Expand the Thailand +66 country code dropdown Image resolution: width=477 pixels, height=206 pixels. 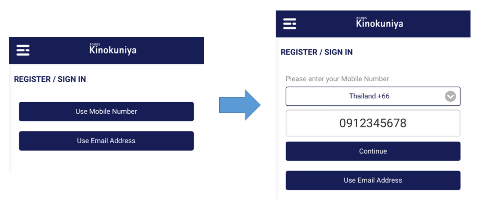click(x=373, y=96)
